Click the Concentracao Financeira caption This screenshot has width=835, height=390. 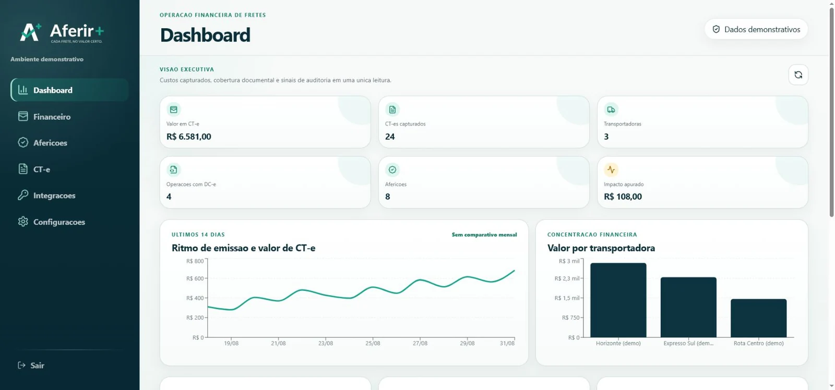pyautogui.click(x=592, y=235)
